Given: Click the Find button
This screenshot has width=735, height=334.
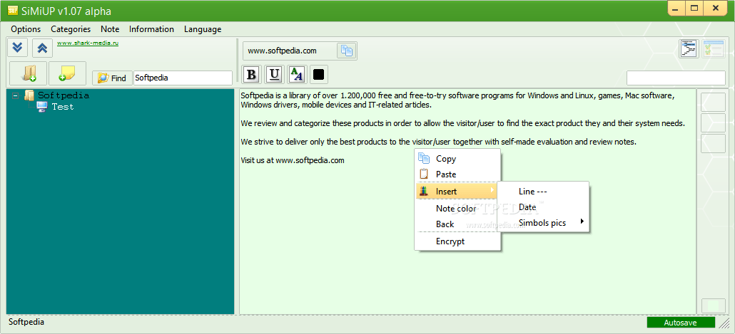Looking at the screenshot, I should [112, 78].
